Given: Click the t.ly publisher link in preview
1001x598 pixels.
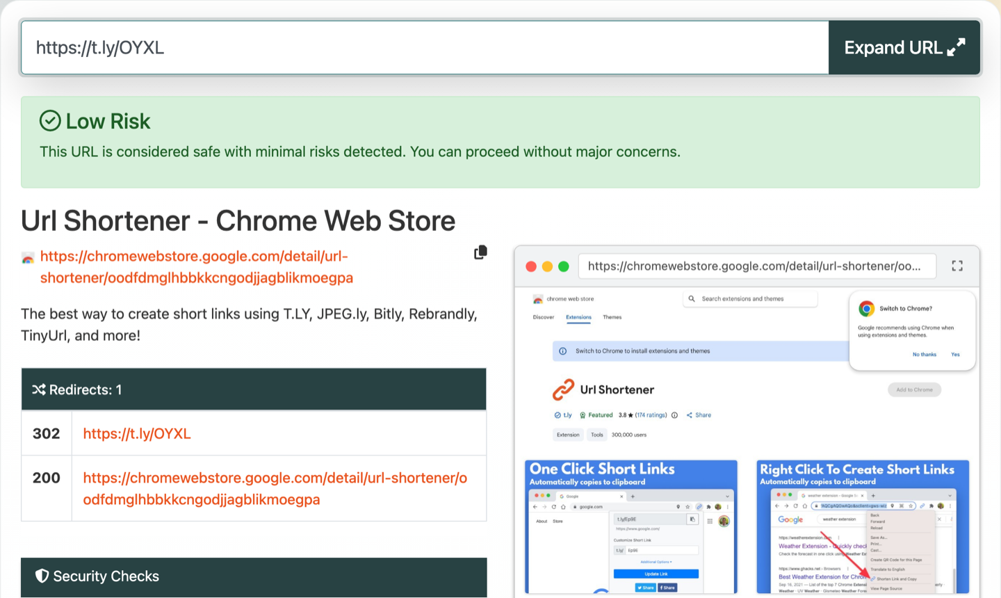Looking at the screenshot, I should [x=563, y=415].
